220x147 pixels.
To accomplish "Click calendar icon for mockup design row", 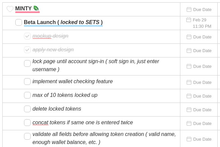I will [189, 37].
